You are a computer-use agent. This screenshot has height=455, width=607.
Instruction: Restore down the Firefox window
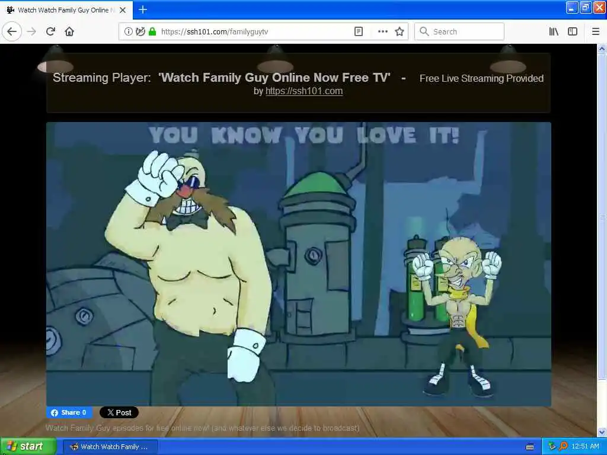[x=585, y=7]
